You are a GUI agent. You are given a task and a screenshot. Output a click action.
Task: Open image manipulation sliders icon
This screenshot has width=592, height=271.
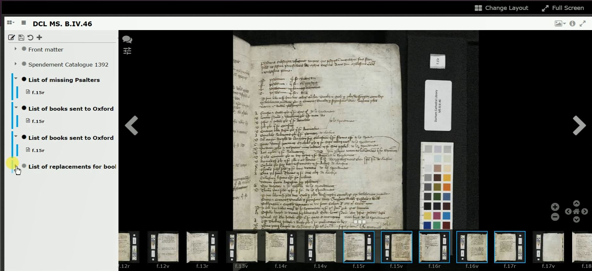127,51
